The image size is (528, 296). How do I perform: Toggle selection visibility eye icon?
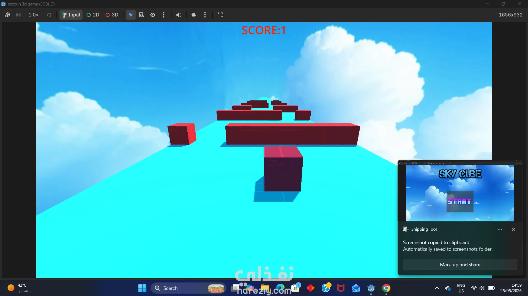coord(153,15)
